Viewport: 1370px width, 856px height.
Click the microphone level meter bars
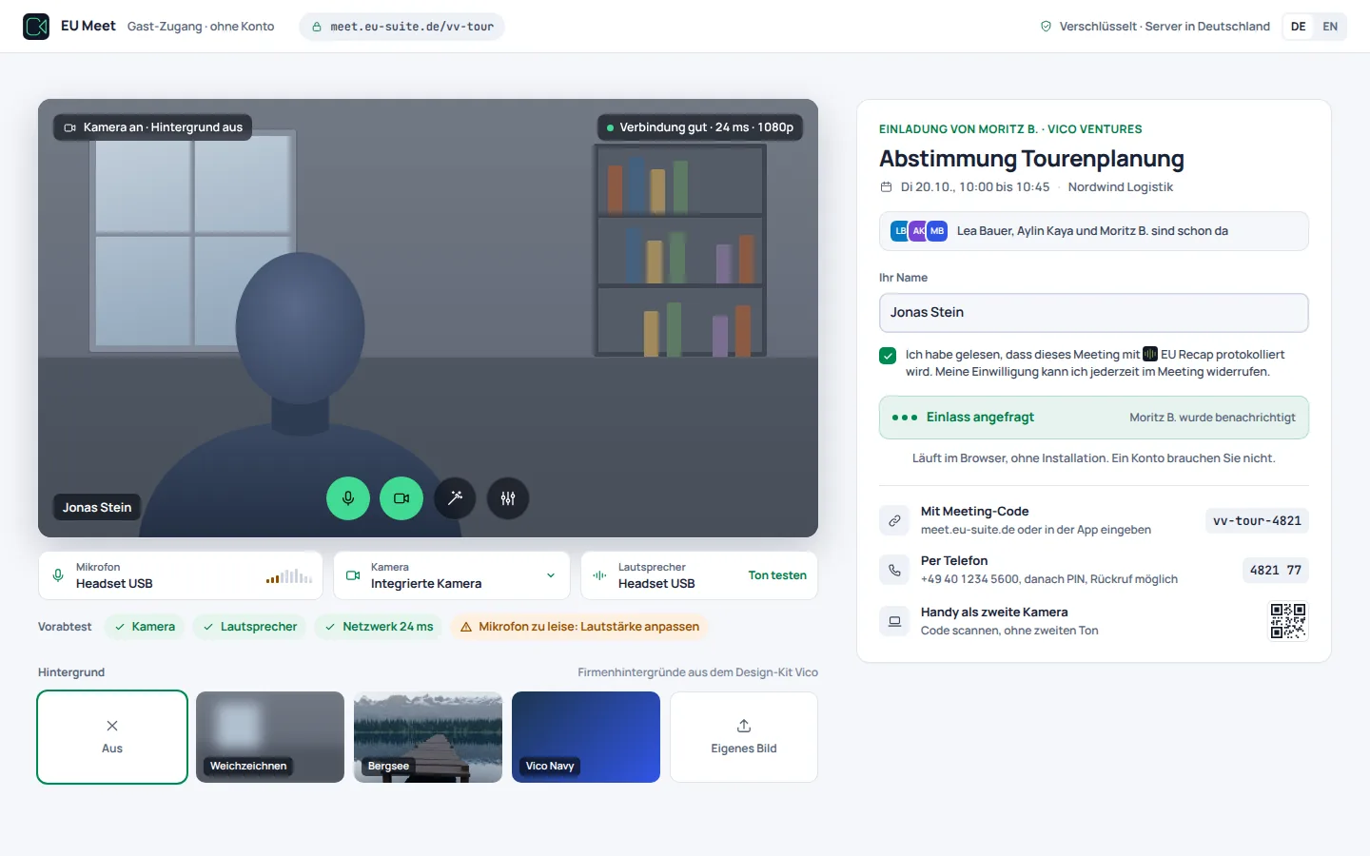pos(289,576)
